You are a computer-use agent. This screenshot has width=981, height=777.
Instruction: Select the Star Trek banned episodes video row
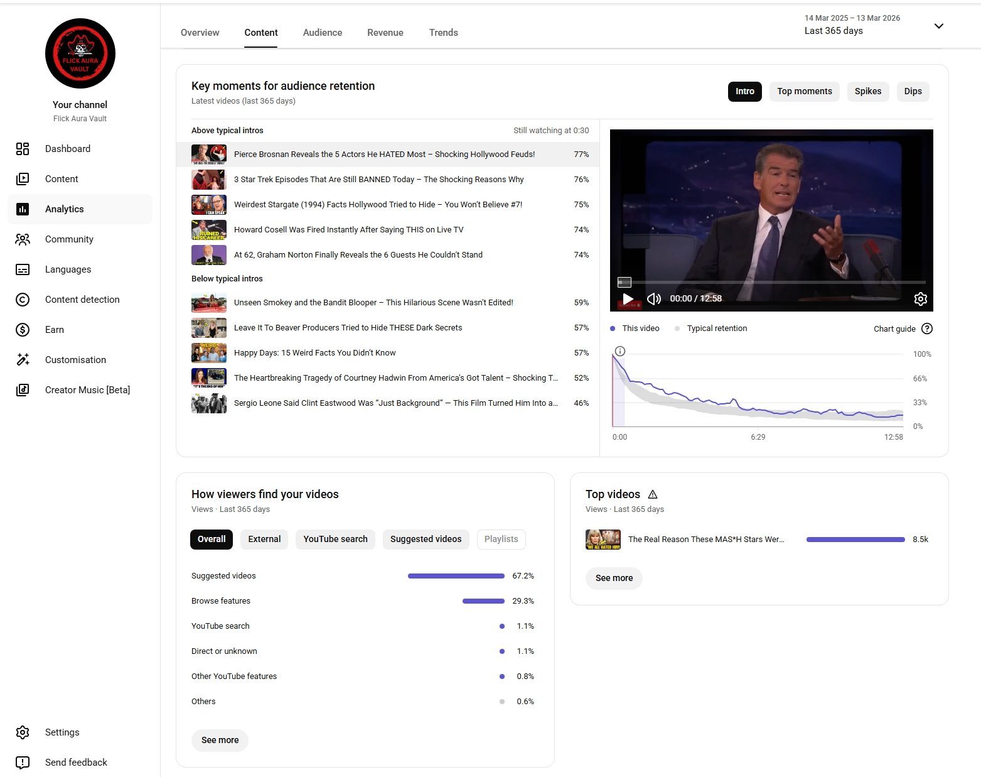[378, 180]
